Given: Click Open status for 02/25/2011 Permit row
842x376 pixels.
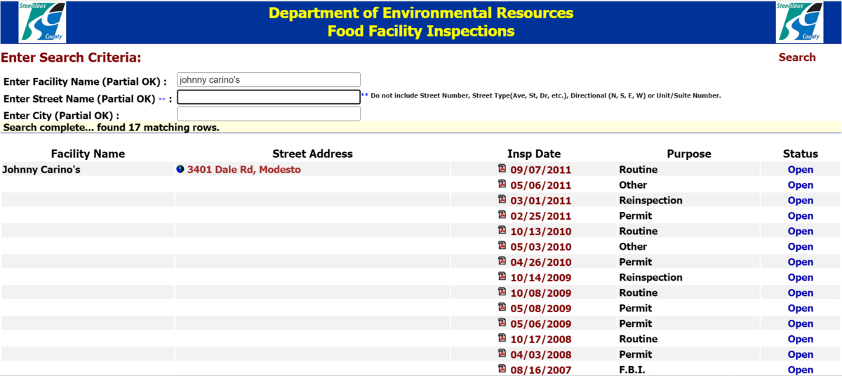Looking at the screenshot, I should (801, 216).
